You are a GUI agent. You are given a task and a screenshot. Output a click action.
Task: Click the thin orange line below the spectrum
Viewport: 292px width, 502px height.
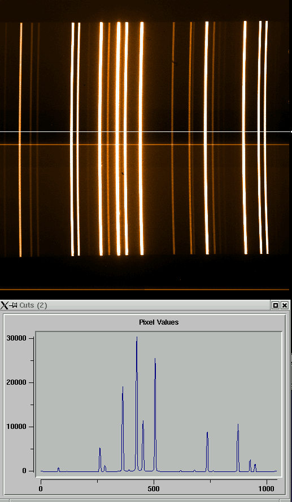146,290
